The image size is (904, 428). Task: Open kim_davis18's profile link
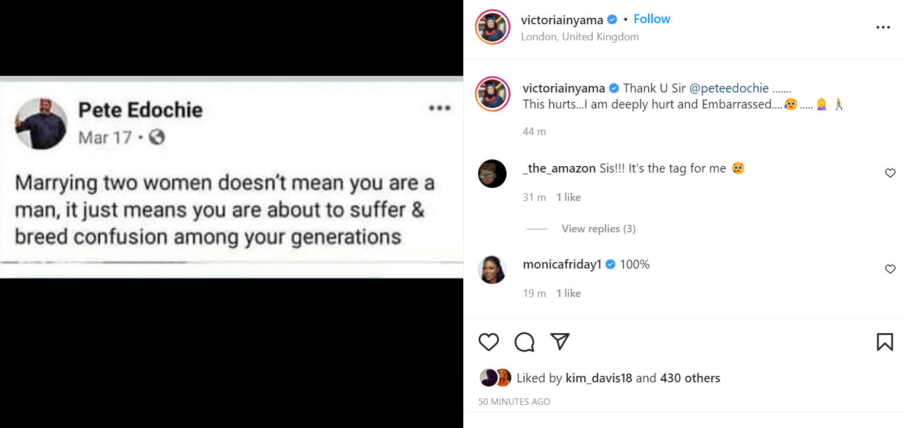pos(599,378)
